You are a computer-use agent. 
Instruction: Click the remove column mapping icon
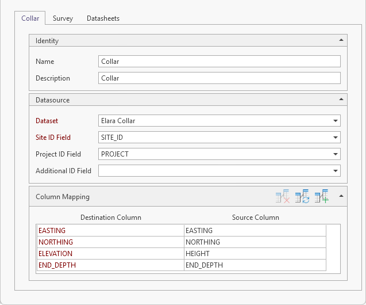pyautogui.click(x=282, y=197)
